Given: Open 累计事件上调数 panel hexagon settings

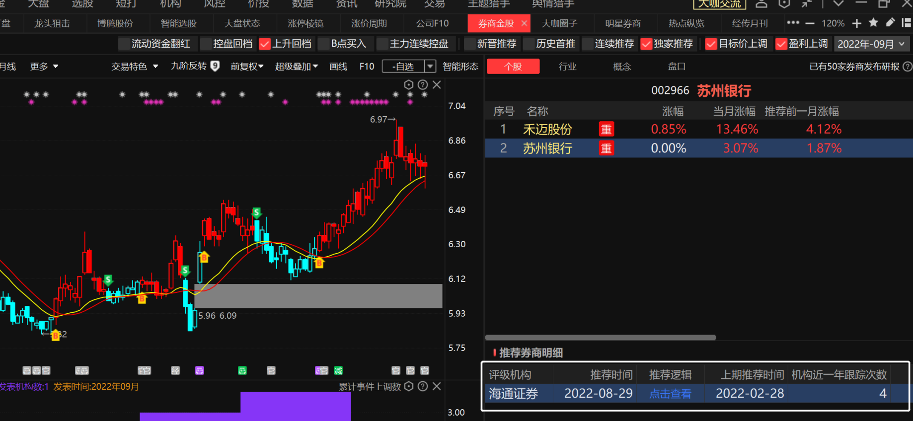Looking at the screenshot, I should (x=409, y=386).
